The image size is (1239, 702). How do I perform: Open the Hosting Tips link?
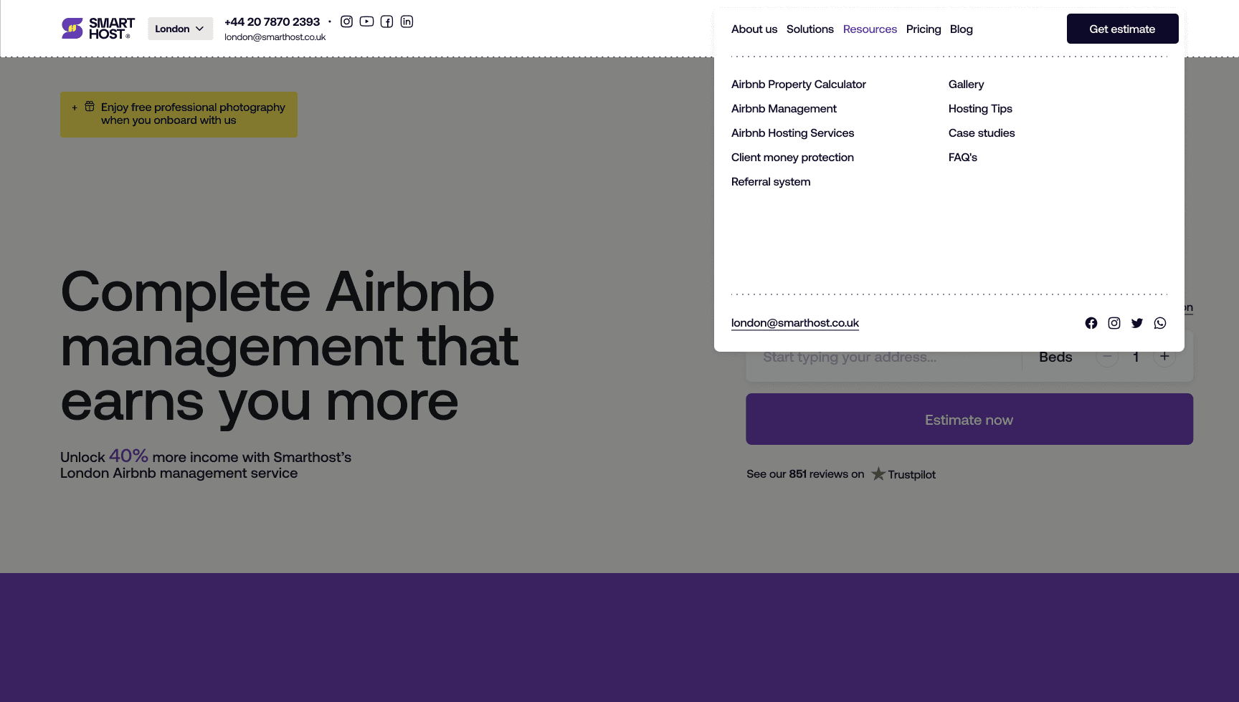(x=980, y=109)
